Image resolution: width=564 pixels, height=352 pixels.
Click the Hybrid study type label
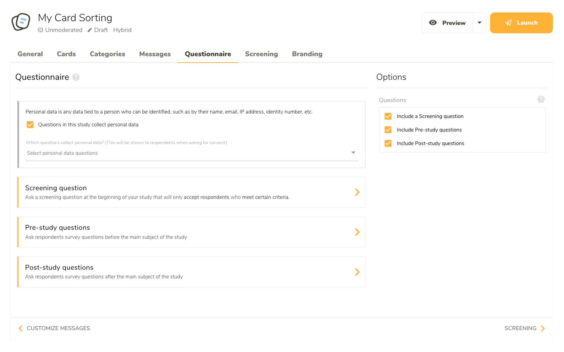pos(122,30)
